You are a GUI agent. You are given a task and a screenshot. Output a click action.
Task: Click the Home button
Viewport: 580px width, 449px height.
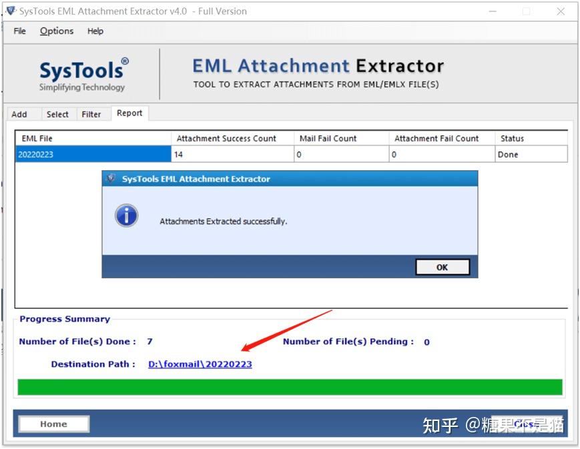point(53,424)
